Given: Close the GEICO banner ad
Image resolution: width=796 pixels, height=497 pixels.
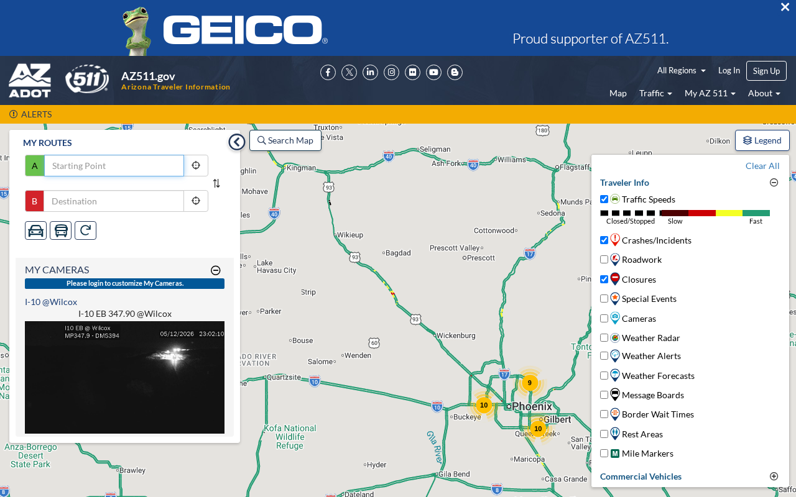Looking at the screenshot, I should pyautogui.click(x=785, y=7).
